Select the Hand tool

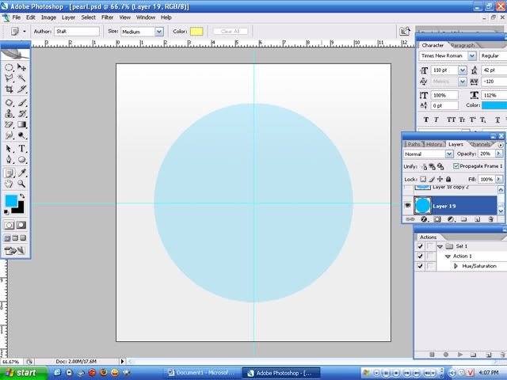[9, 184]
